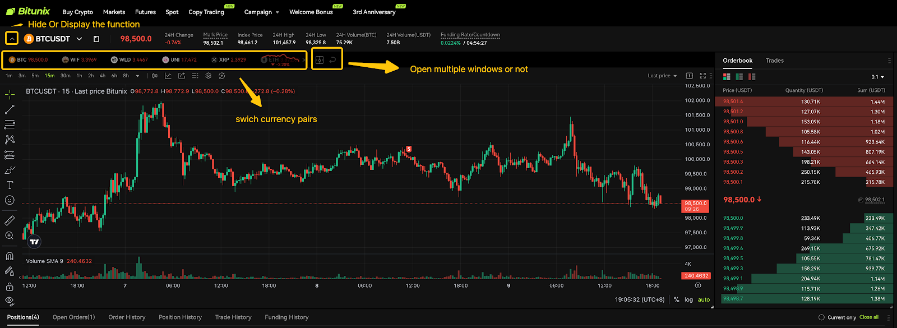Viewport: 897px width, 328px height.
Task: Expand the Campaign dropdown menu
Action: [262, 12]
